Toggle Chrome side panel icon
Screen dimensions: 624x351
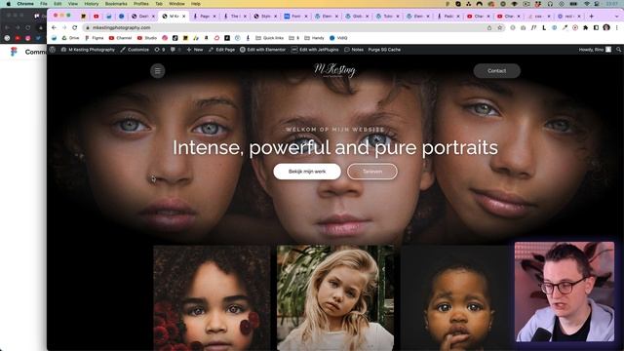tap(596, 28)
